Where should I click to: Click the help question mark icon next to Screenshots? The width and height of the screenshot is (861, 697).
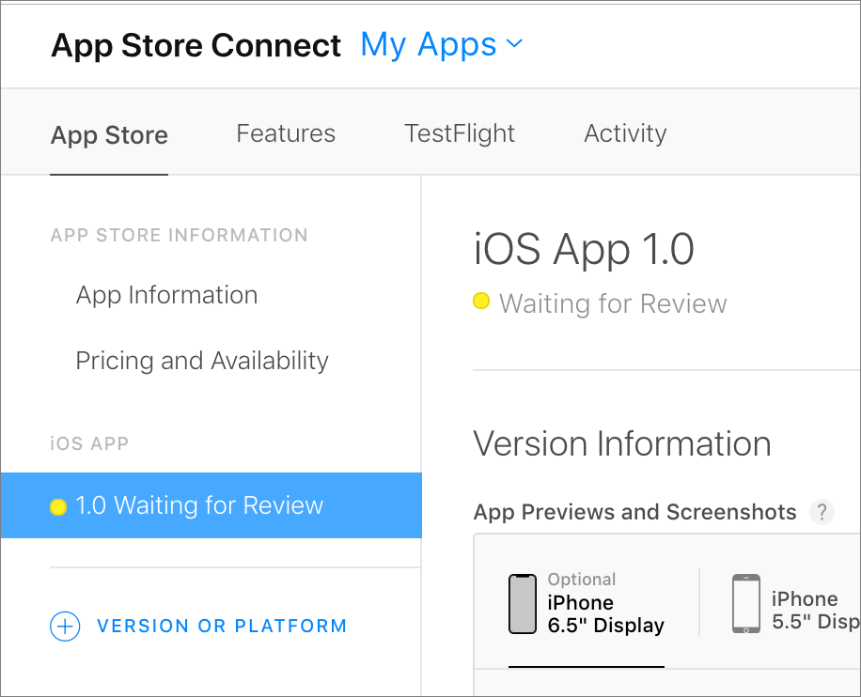pyautogui.click(x=822, y=512)
